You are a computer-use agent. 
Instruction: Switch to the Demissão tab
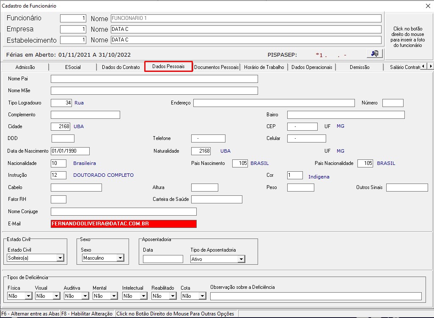(x=360, y=67)
